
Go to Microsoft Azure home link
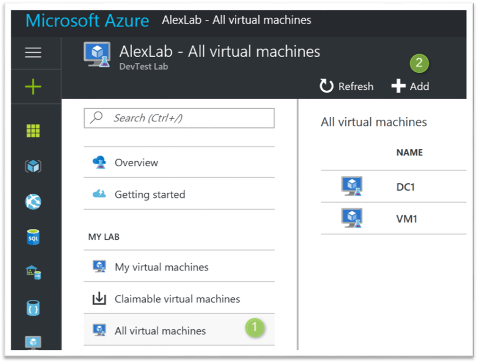(87, 21)
